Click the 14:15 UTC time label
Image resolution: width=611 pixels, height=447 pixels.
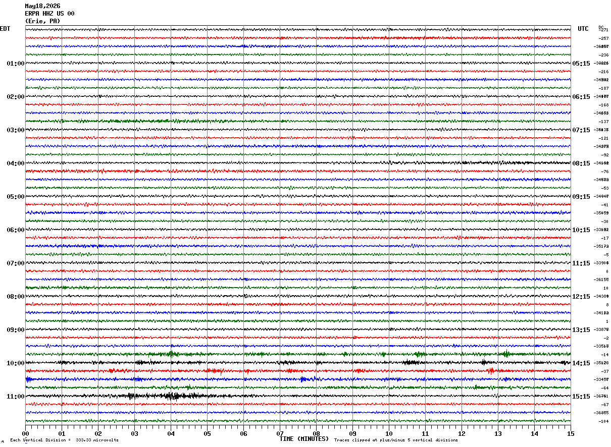[581, 363]
